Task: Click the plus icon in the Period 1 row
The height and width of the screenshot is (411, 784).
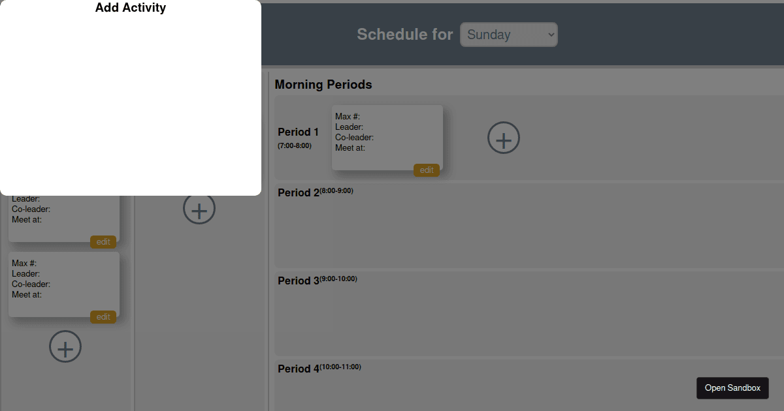Action: pos(503,138)
